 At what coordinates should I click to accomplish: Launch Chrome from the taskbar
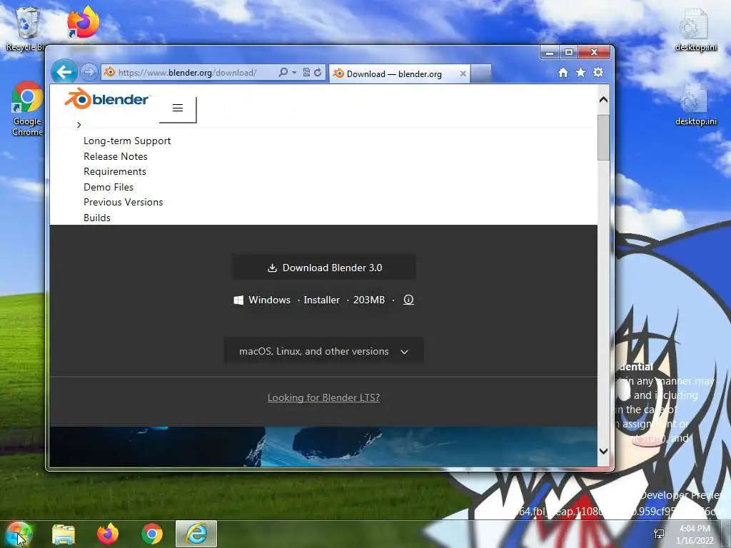pos(152,534)
